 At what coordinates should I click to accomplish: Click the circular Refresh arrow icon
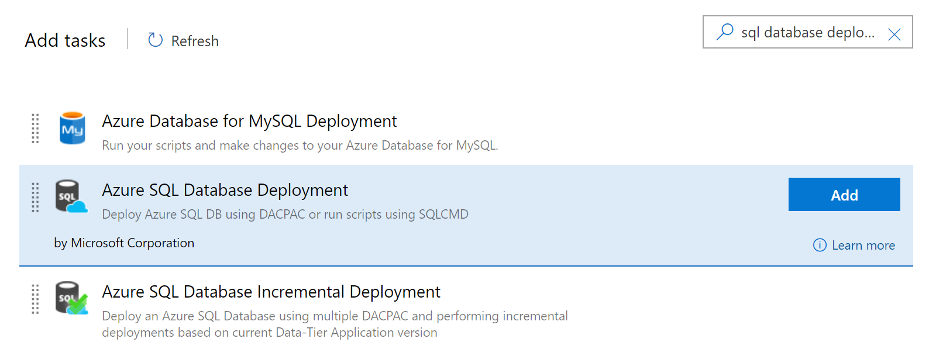click(x=155, y=40)
